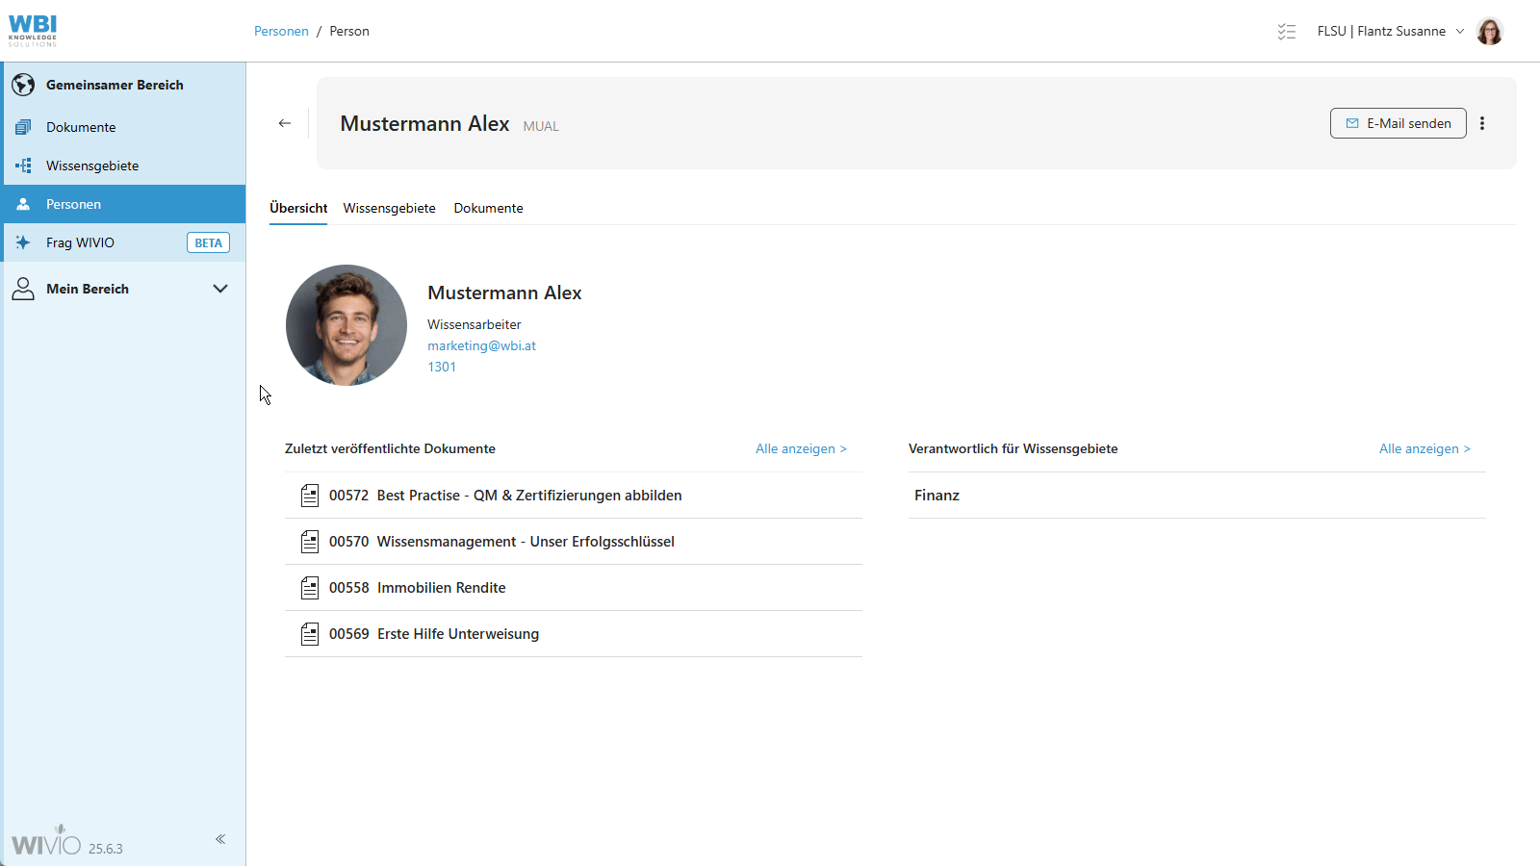Image resolution: width=1540 pixels, height=866 pixels.
Task: Click the Personen sidebar icon
Action: tap(23, 203)
